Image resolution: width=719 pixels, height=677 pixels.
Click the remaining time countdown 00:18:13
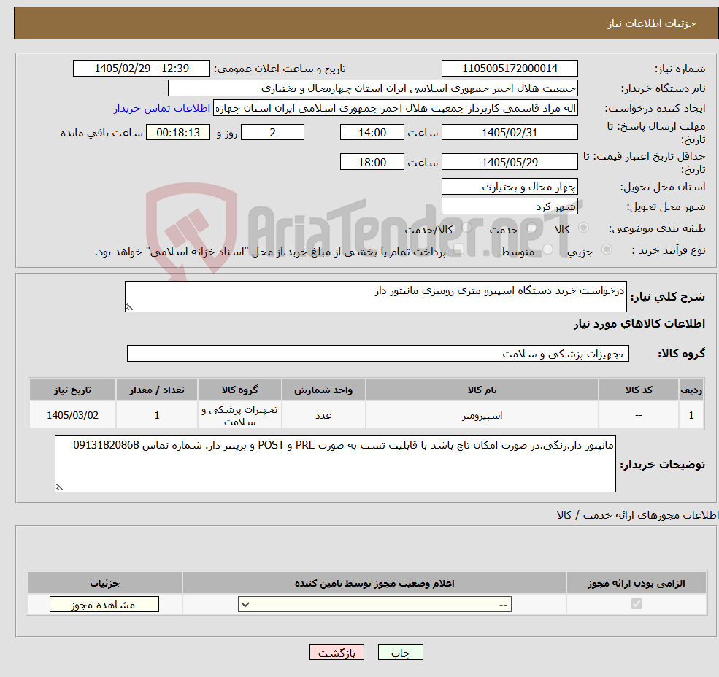point(178,133)
